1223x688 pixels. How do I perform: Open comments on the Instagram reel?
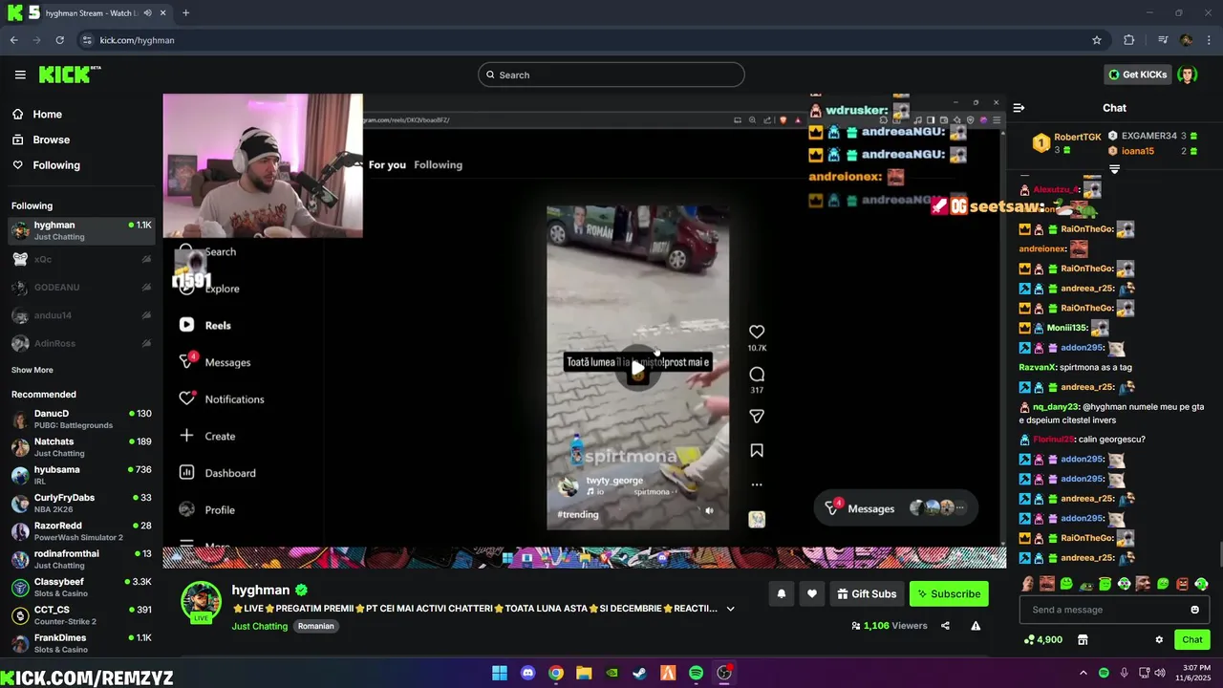click(x=757, y=374)
